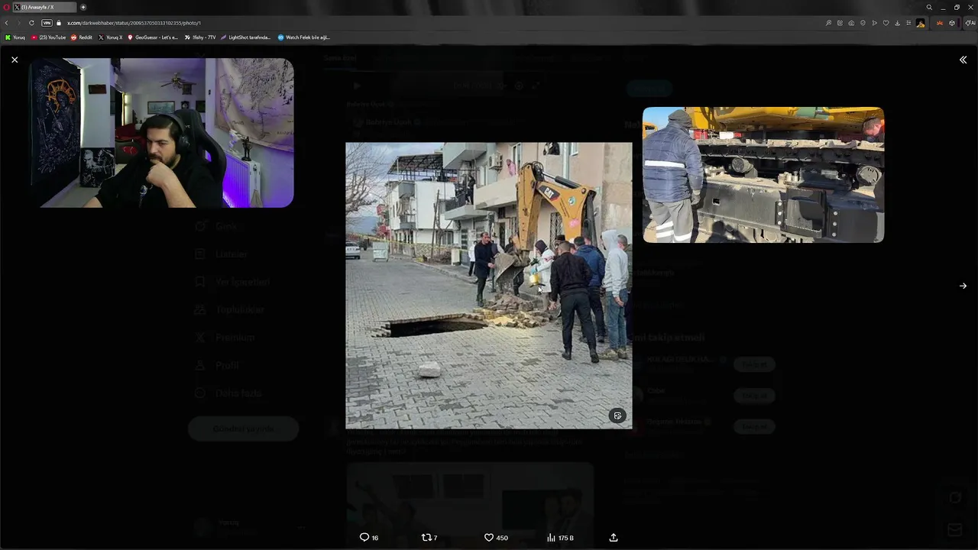The image size is (978, 550).
Task: Open the Watch Felek bookmark
Action: click(x=304, y=37)
